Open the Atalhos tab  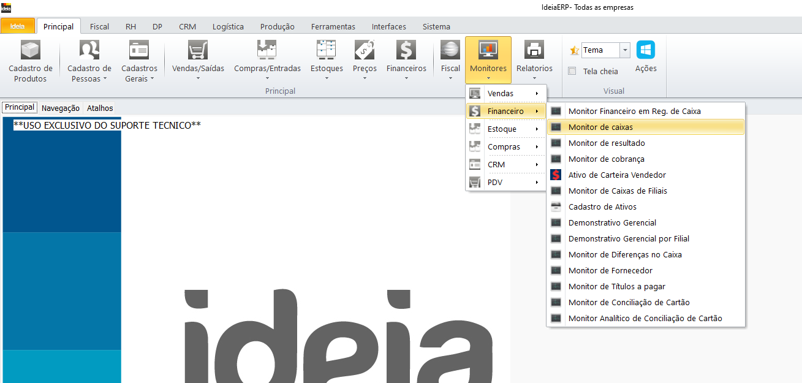point(100,108)
